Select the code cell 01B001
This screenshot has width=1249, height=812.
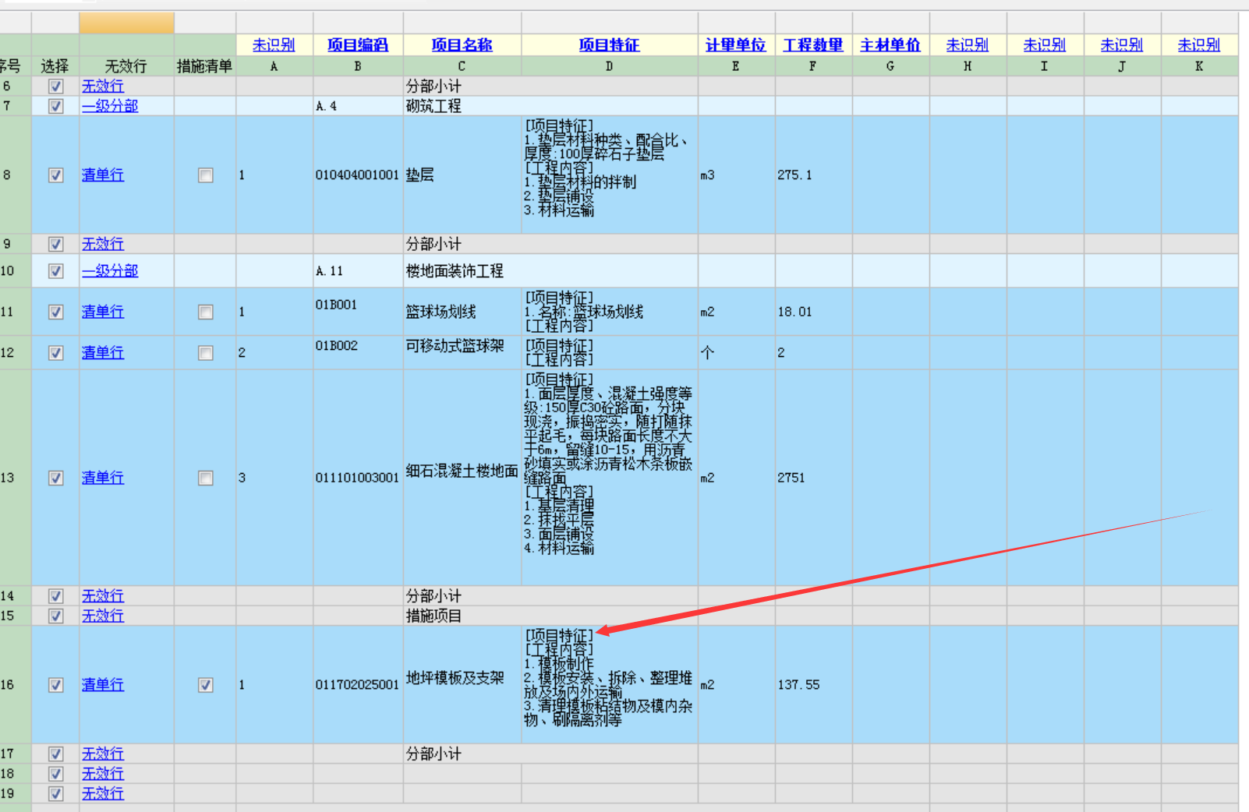(358, 312)
